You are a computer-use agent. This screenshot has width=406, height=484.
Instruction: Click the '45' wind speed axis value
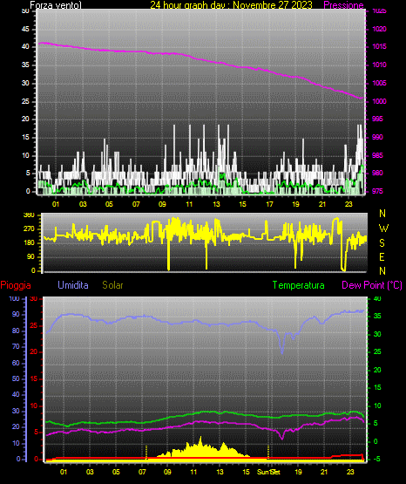coord(25,30)
